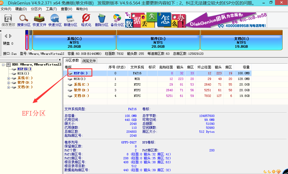Open the 硬盘(D) menu
Image resolution: width=288 pixels, height=174 pixels.
21,9
